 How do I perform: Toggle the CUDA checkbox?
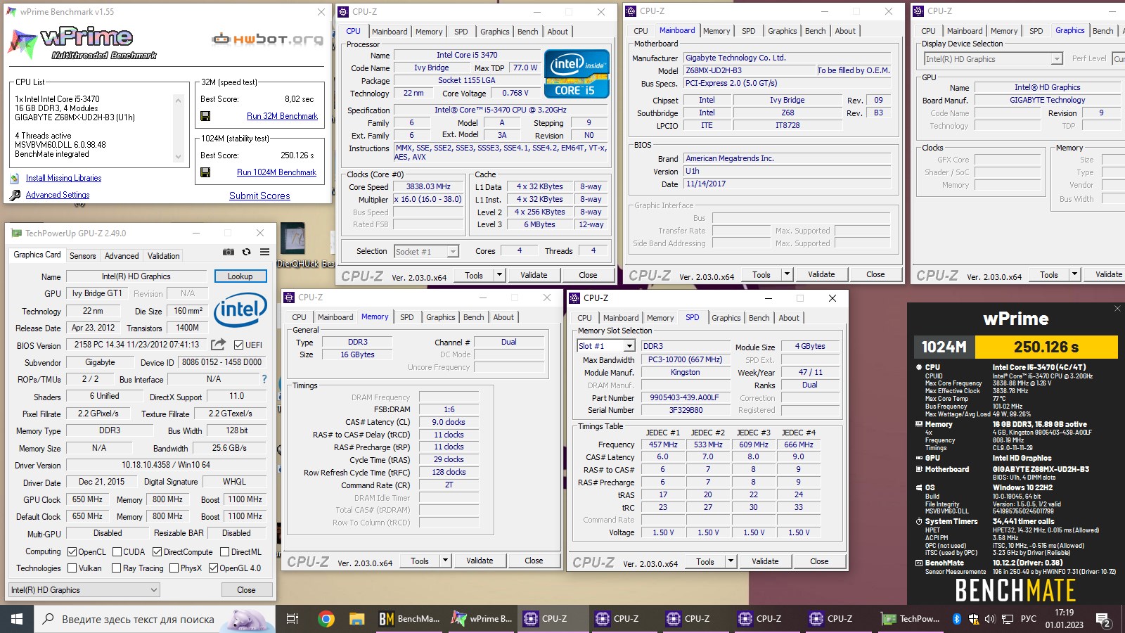point(117,552)
